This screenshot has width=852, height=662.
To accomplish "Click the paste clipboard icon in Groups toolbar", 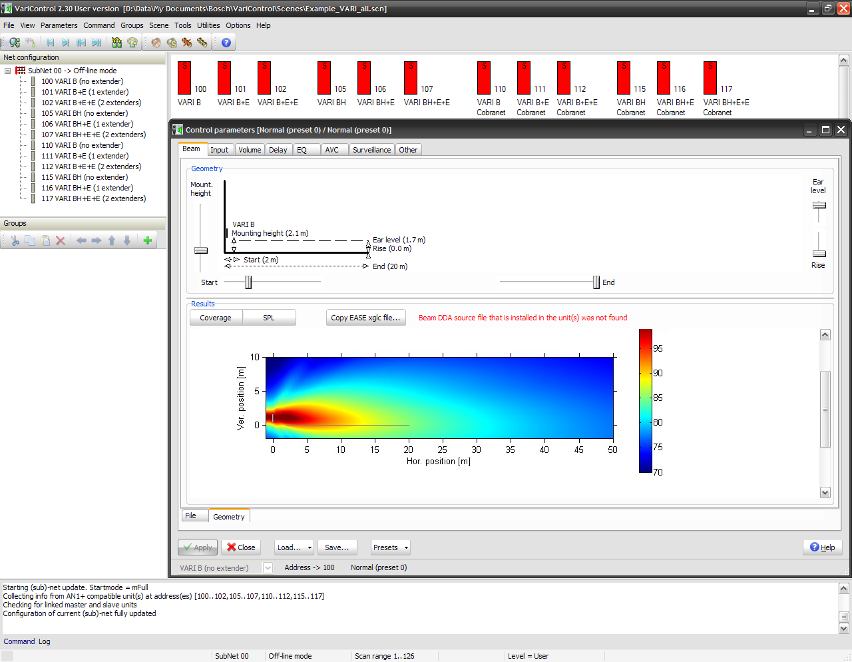I will tap(45, 240).
